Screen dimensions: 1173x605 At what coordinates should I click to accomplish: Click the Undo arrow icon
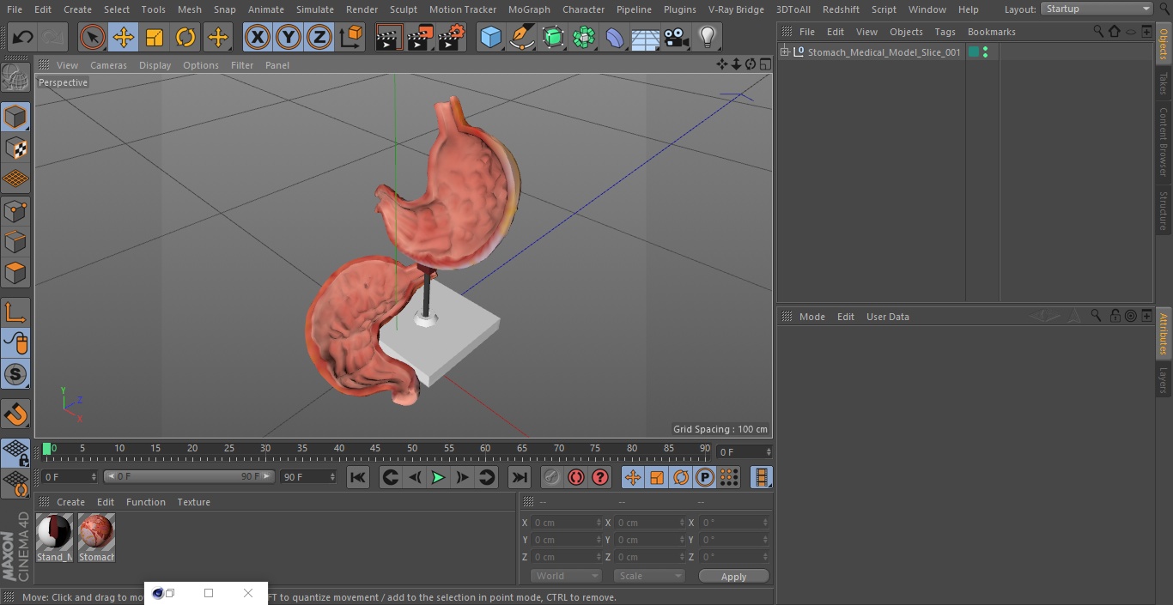[23, 37]
